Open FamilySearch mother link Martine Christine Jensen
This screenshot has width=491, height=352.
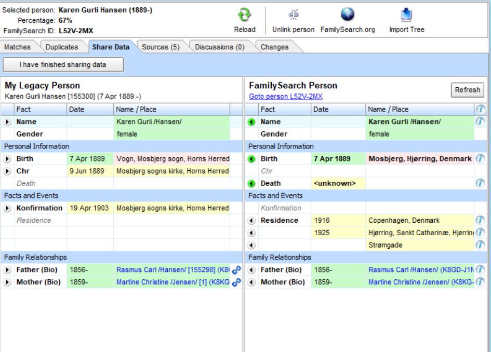(421, 282)
